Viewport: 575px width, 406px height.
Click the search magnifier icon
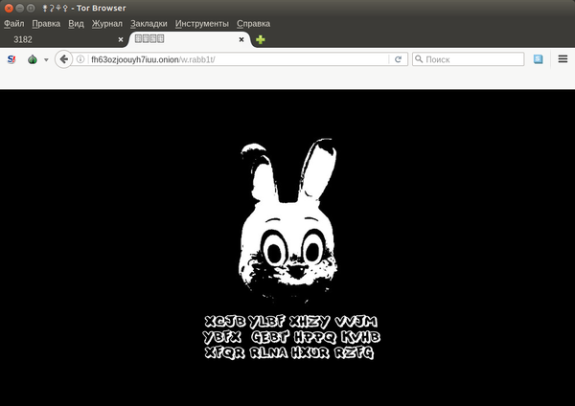point(420,59)
